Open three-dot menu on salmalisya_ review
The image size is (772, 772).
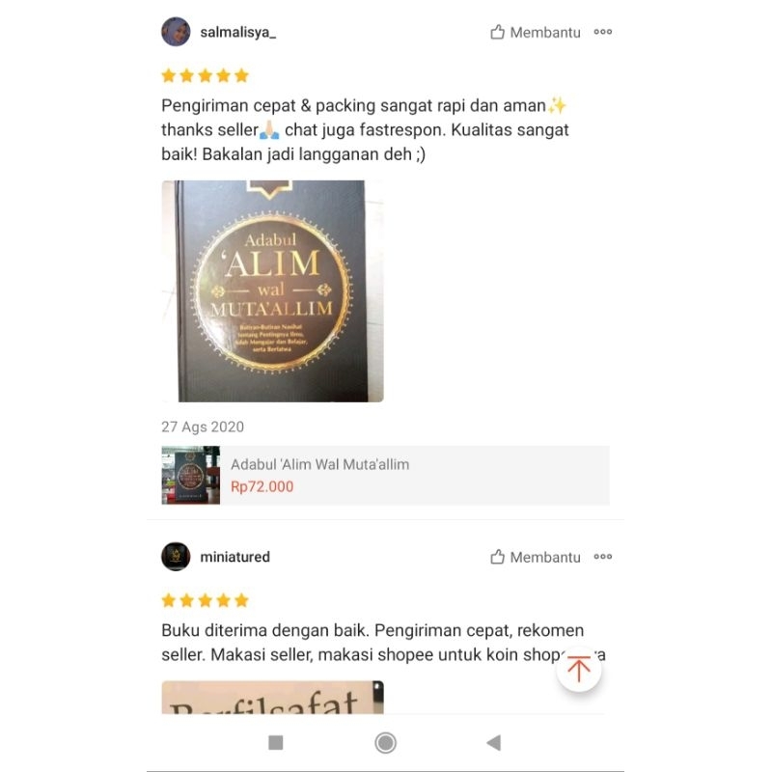[602, 32]
